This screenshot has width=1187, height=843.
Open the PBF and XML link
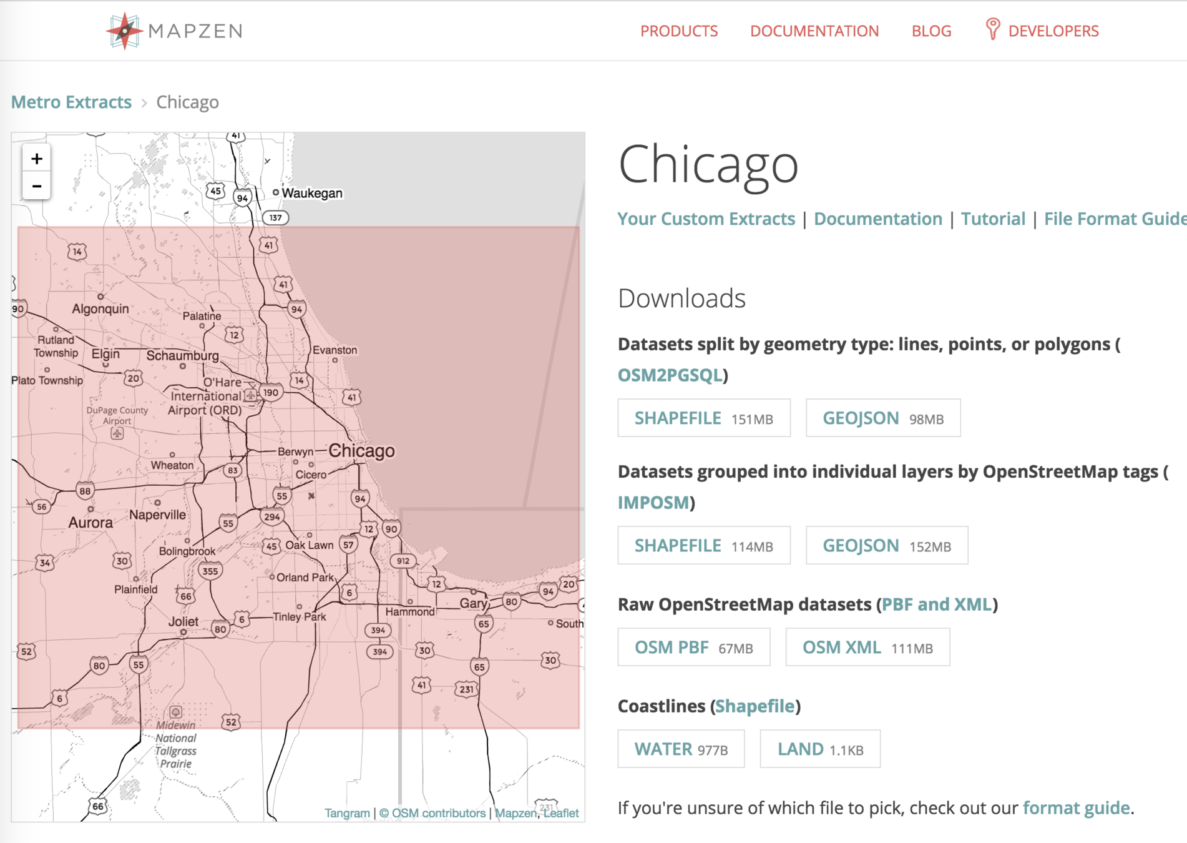point(937,604)
